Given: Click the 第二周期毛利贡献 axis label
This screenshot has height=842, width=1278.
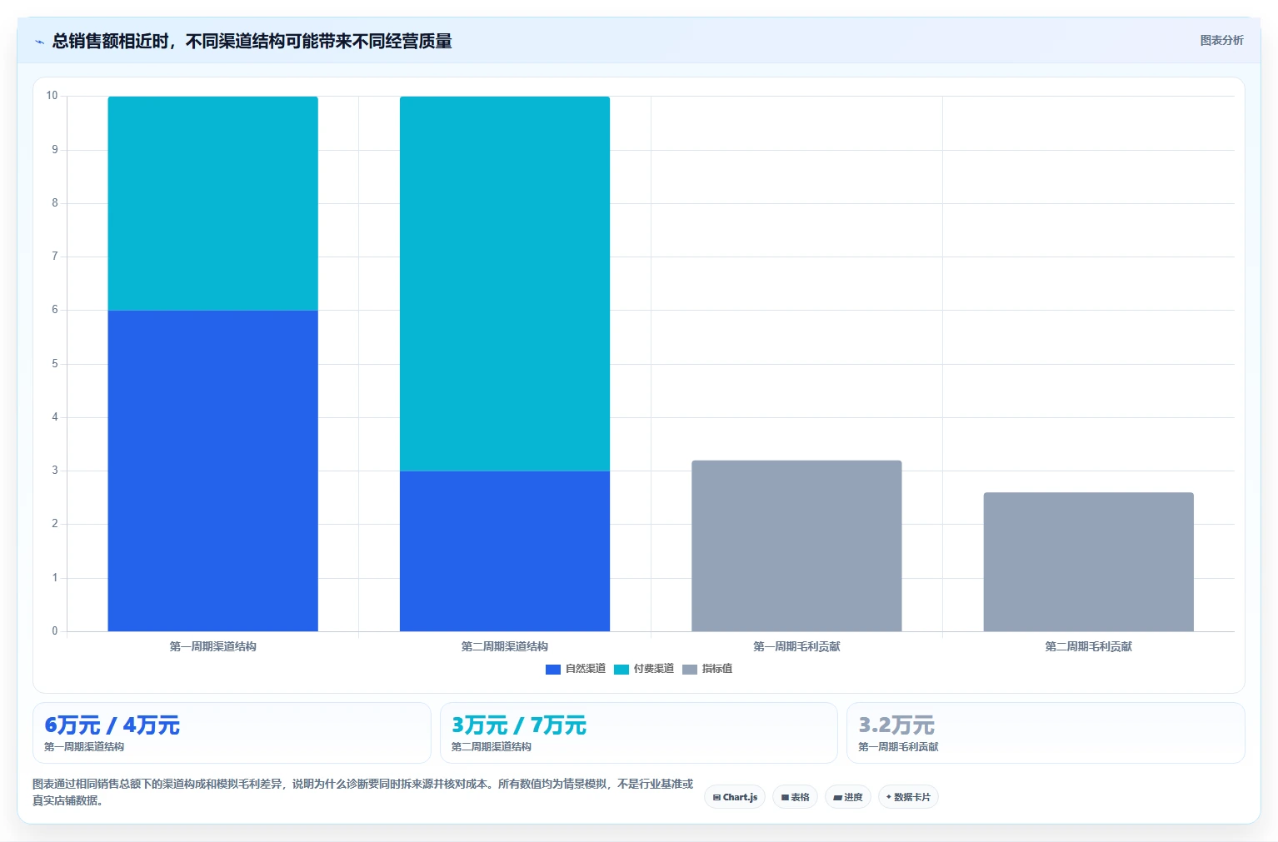Looking at the screenshot, I should pos(1089,646).
